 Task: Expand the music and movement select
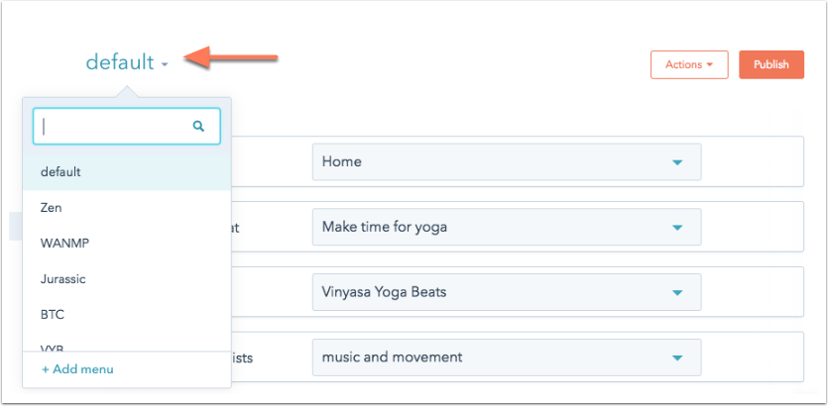pyautogui.click(x=507, y=357)
